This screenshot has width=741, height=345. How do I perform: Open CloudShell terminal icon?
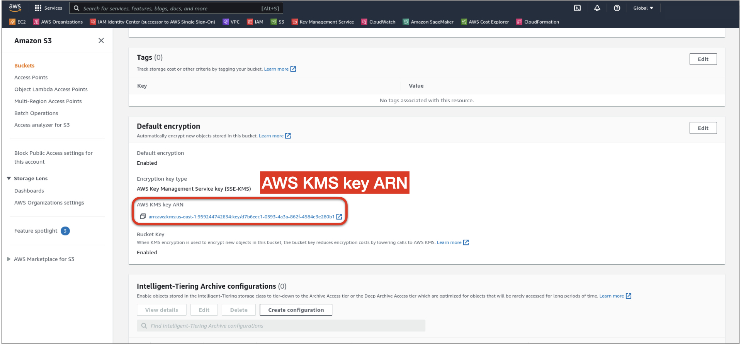577,8
